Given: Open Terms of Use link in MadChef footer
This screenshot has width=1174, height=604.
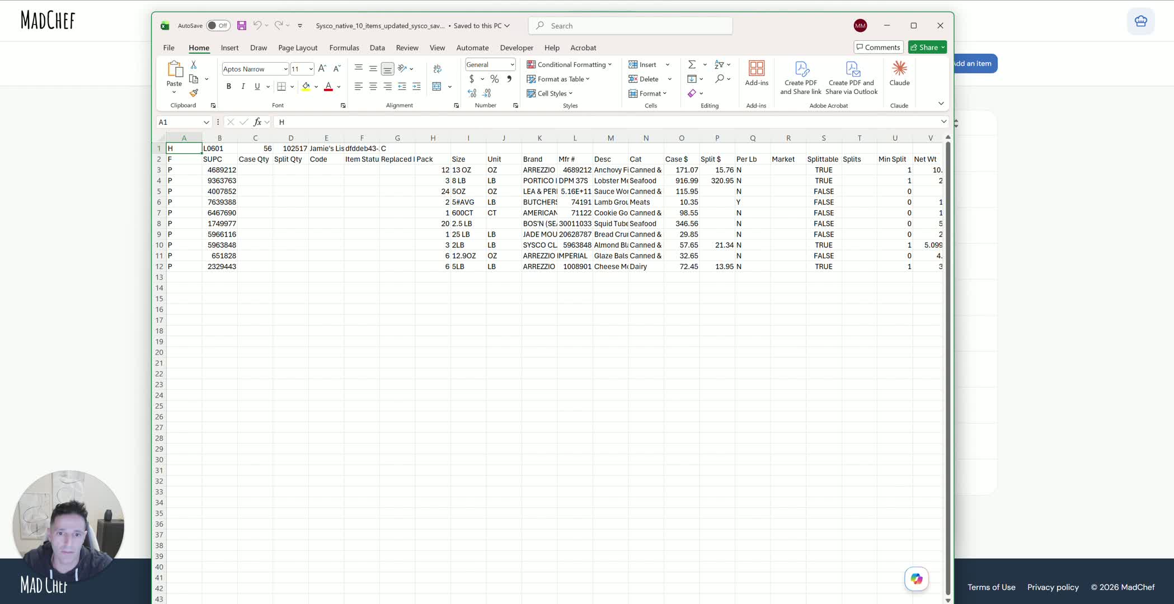Looking at the screenshot, I should click(991, 587).
